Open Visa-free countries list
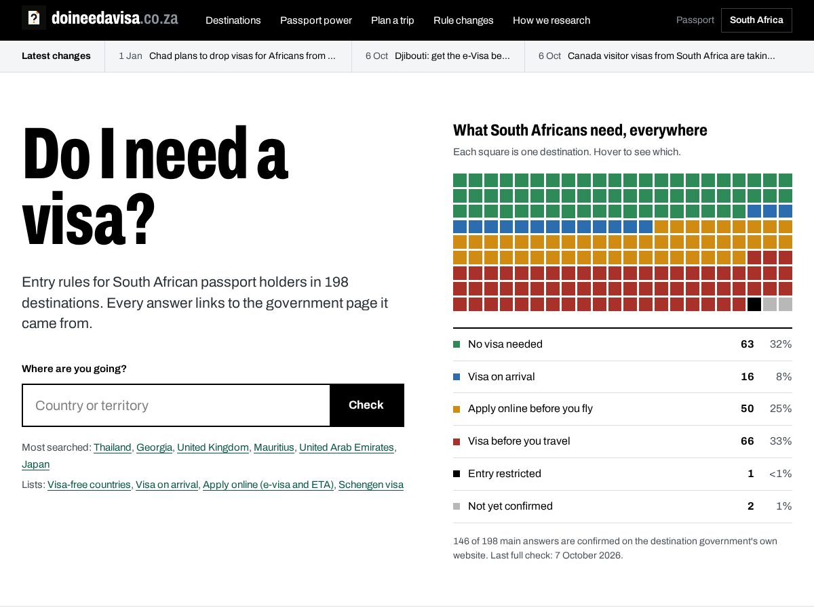The image size is (814, 610). pyautogui.click(x=89, y=485)
